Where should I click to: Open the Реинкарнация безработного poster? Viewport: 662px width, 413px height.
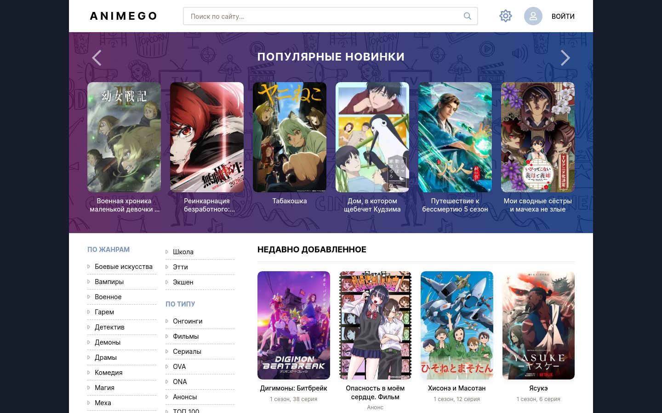(x=207, y=137)
